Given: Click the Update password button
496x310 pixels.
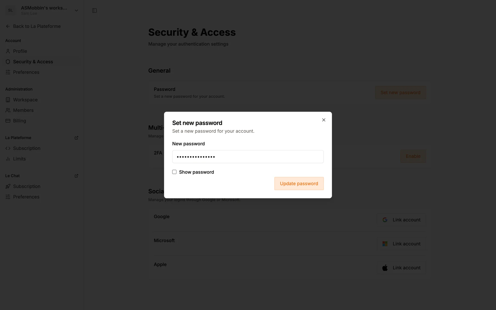Looking at the screenshot, I should point(299,184).
